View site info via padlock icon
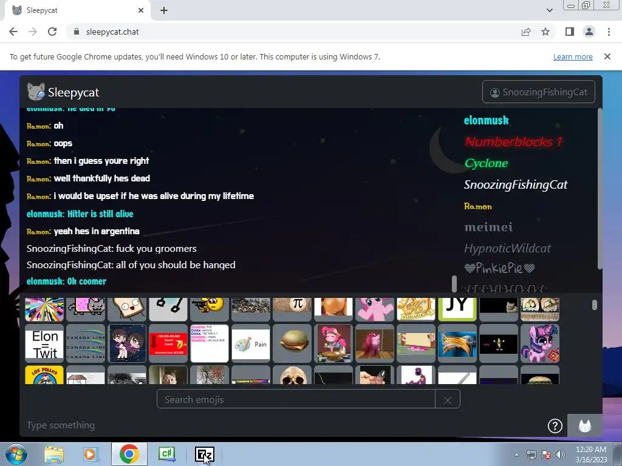The height and width of the screenshot is (466, 622). pos(77,32)
